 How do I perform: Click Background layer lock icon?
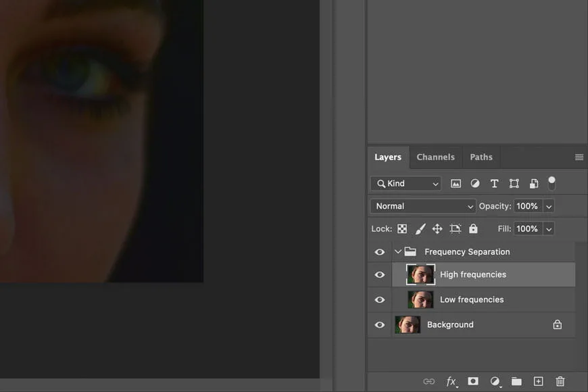[x=558, y=324]
